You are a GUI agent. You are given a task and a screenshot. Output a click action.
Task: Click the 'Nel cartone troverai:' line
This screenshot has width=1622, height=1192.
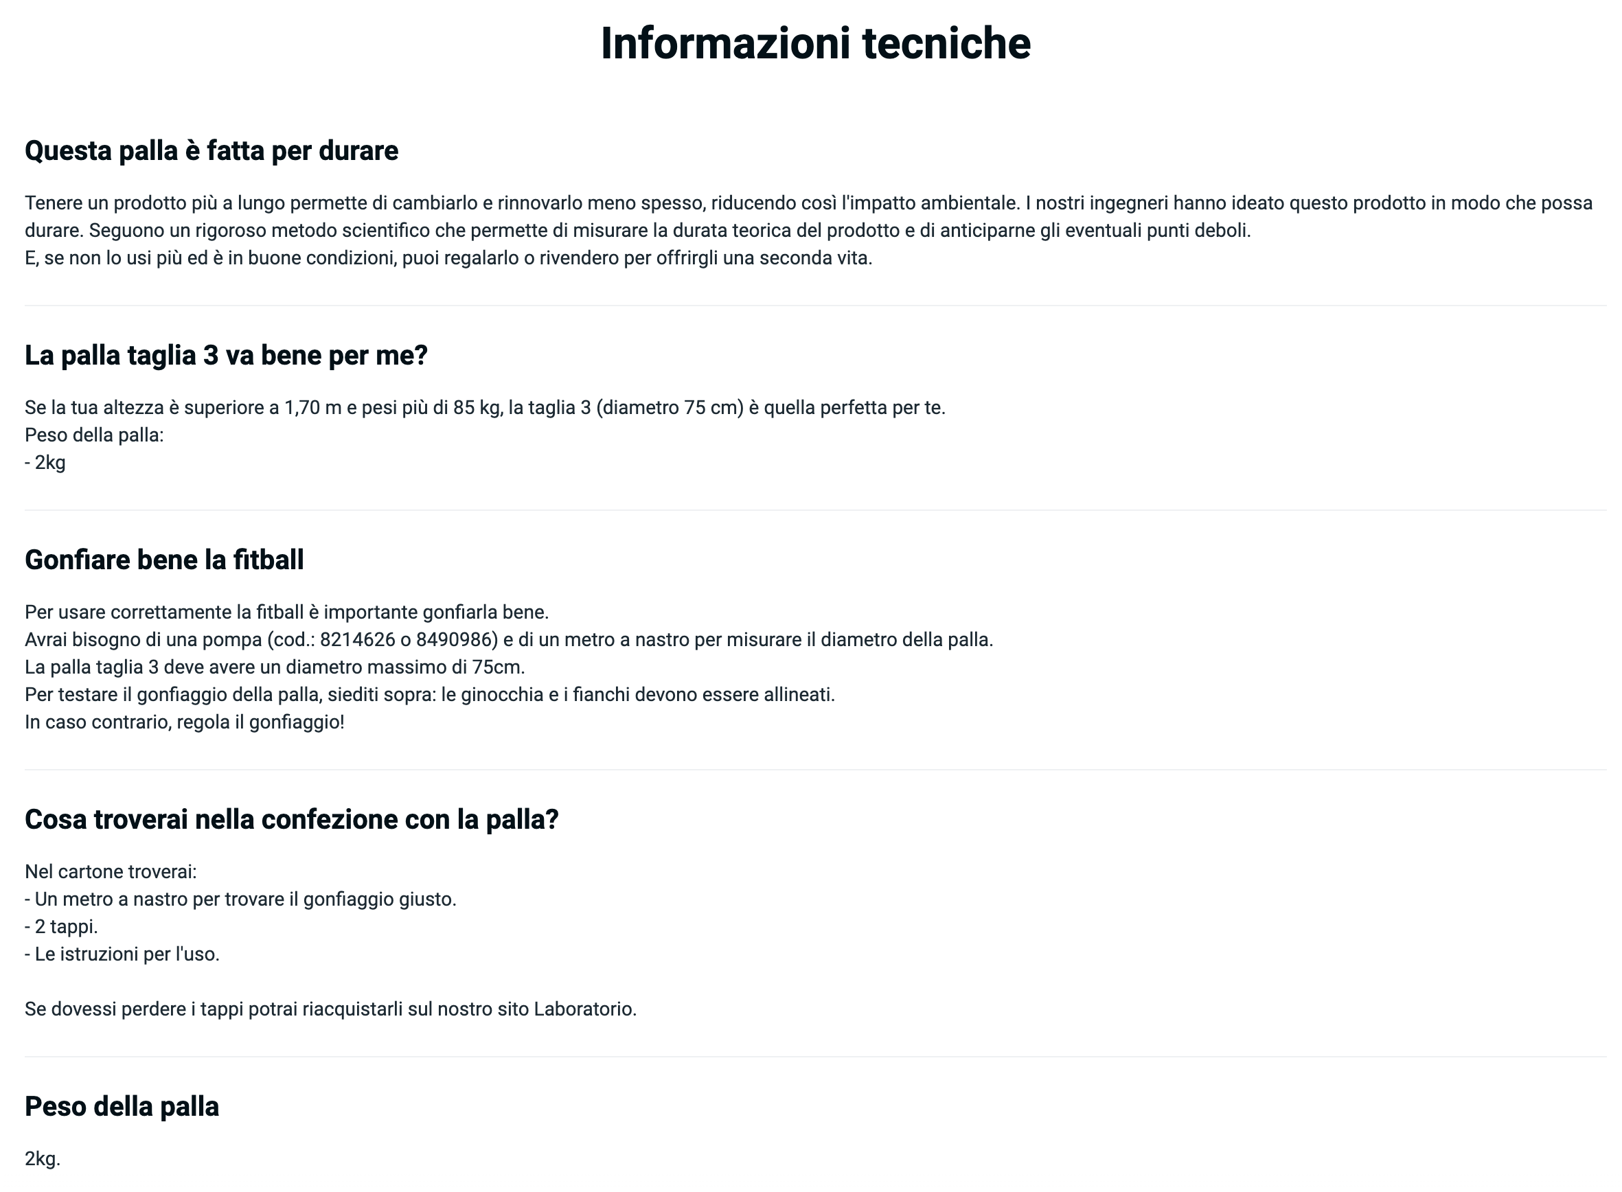click(111, 872)
